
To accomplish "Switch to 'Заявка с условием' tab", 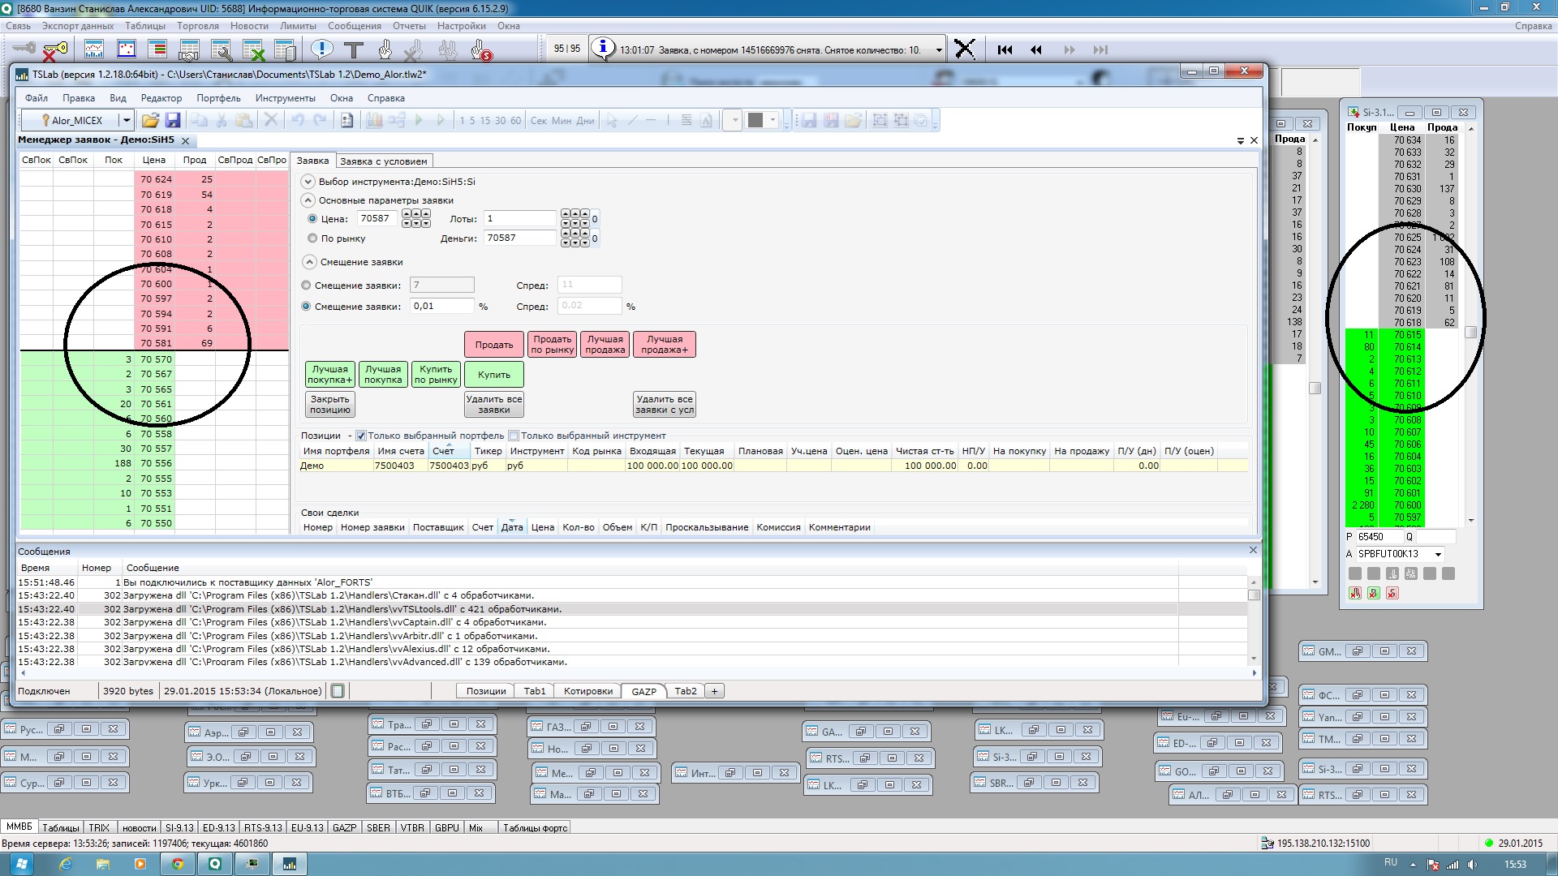I will pos(383,161).
